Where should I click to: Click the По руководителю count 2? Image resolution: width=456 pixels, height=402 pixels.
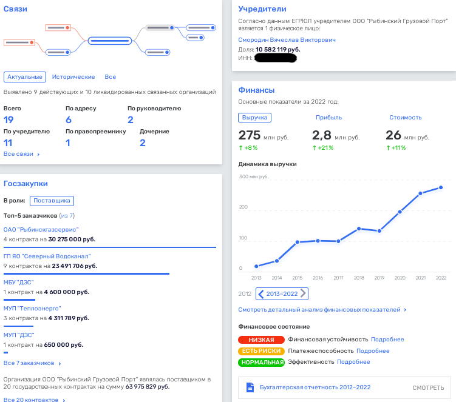coord(131,119)
